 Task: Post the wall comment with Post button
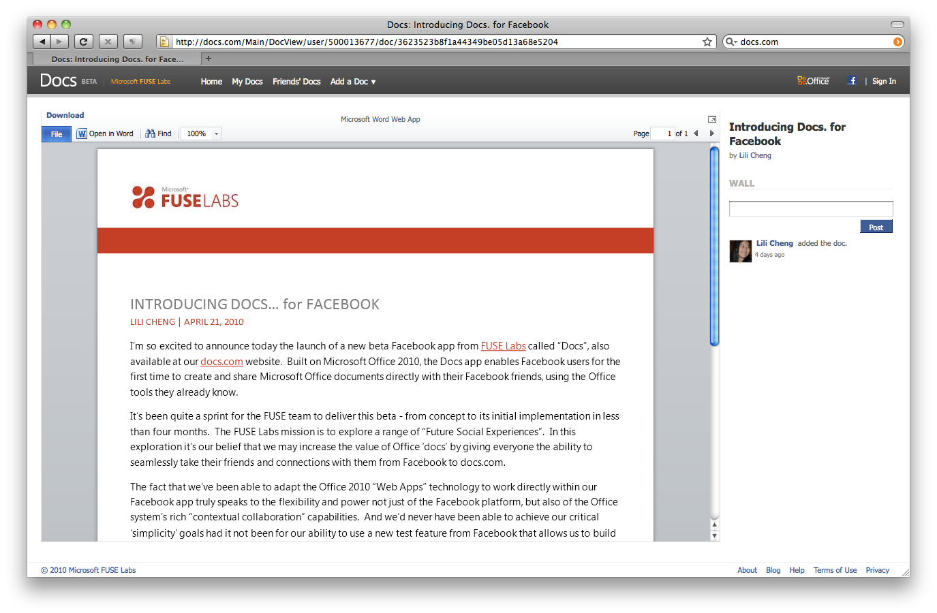pos(876,227)
